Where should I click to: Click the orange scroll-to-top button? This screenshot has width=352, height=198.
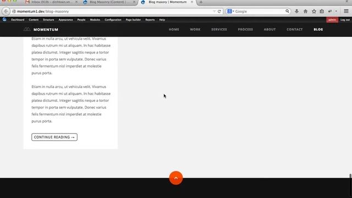(176, 178)
